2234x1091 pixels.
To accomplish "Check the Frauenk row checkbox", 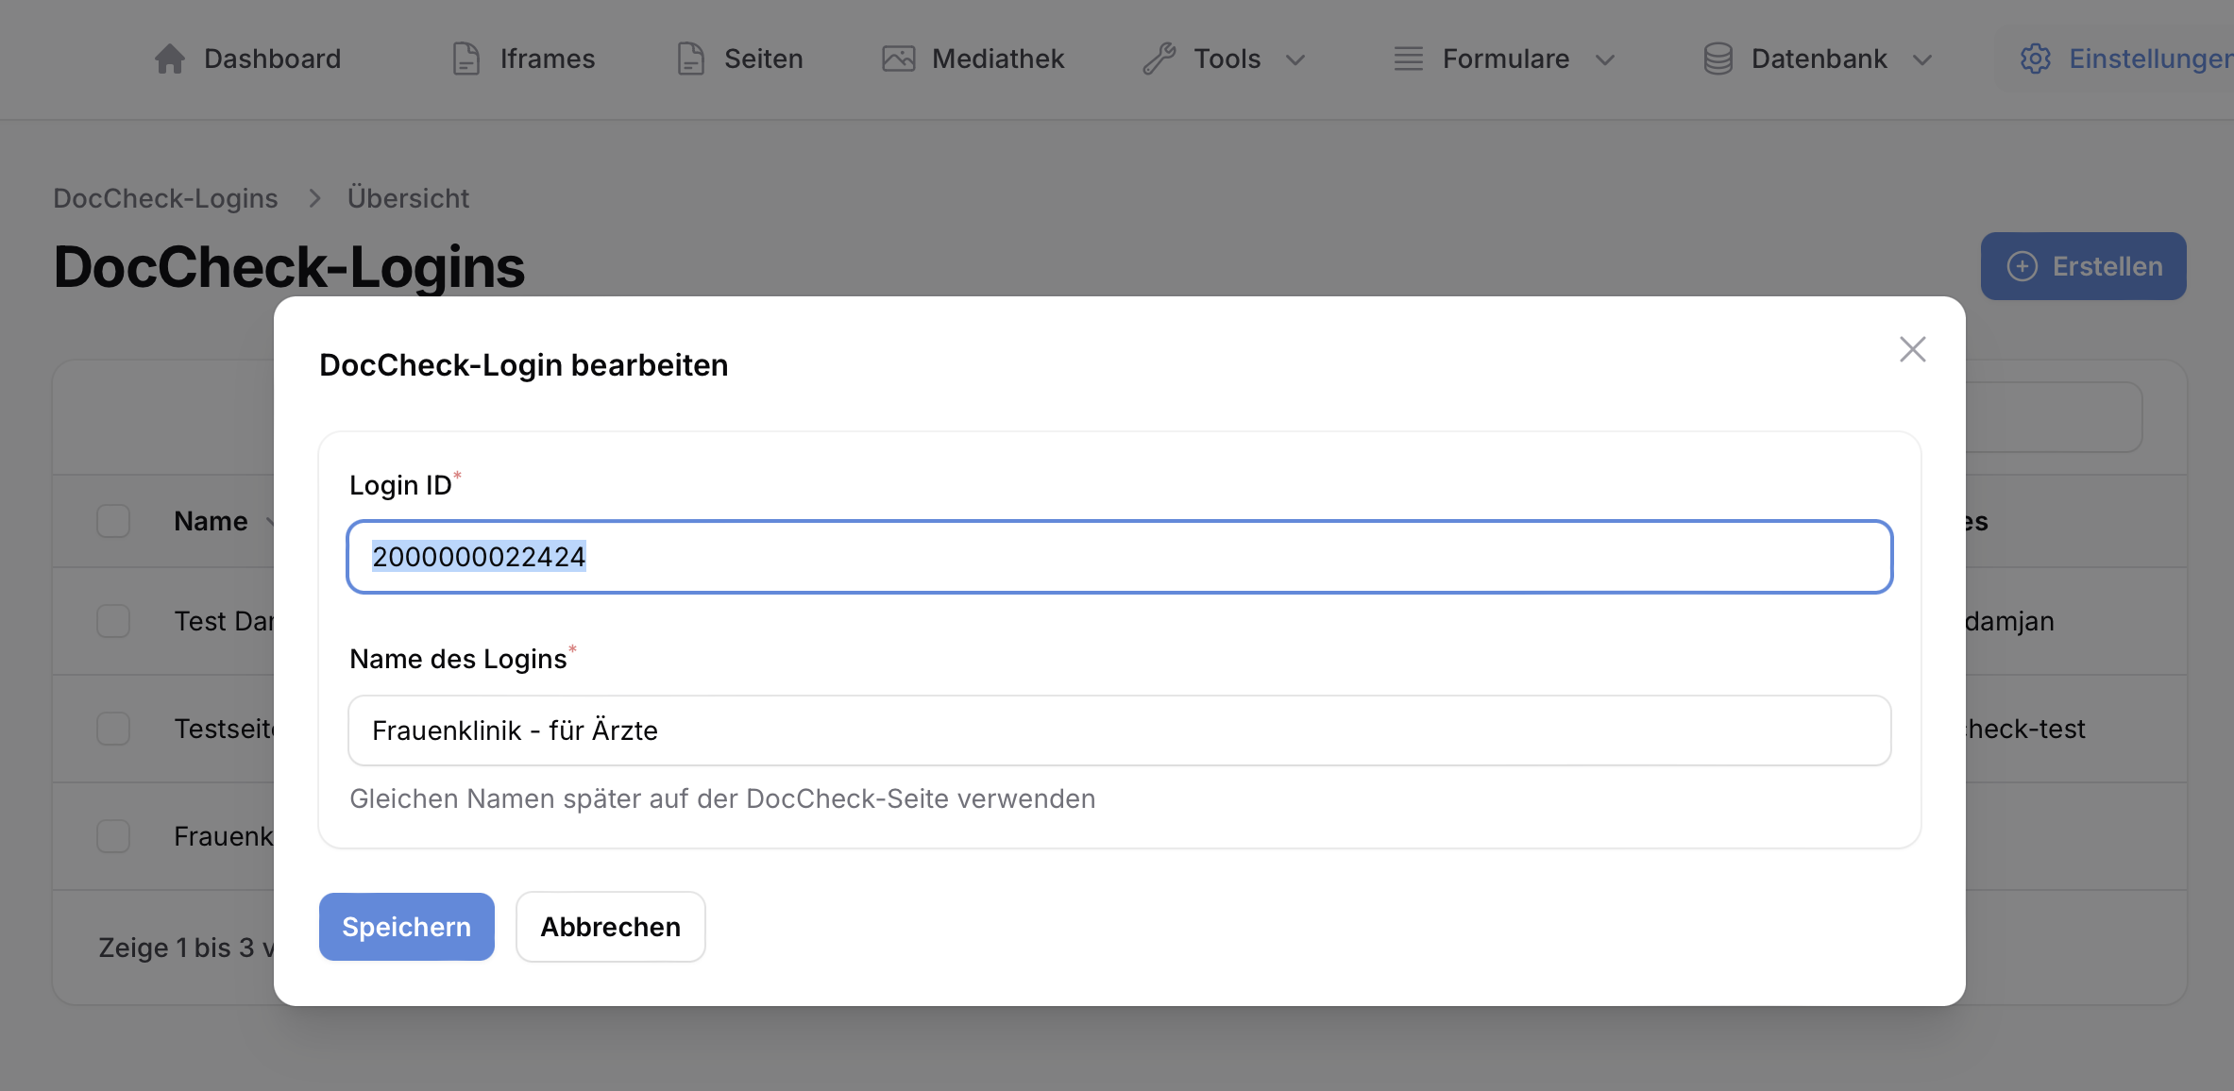I will [x=113, y=836].
